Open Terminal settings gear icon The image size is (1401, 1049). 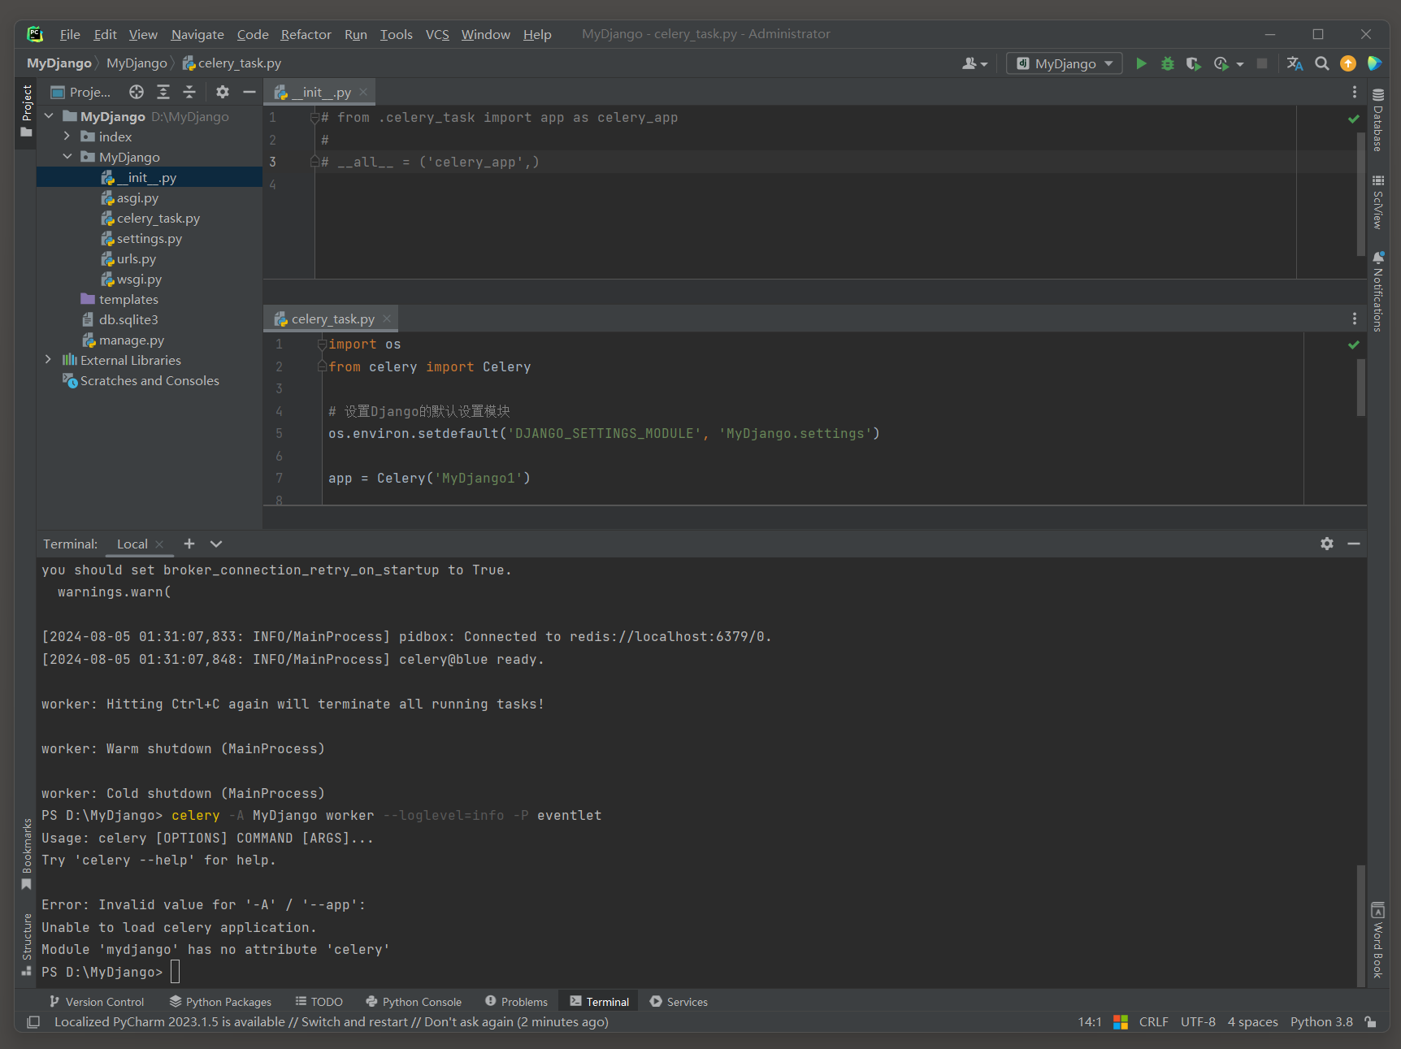[x=1327, y=544]
